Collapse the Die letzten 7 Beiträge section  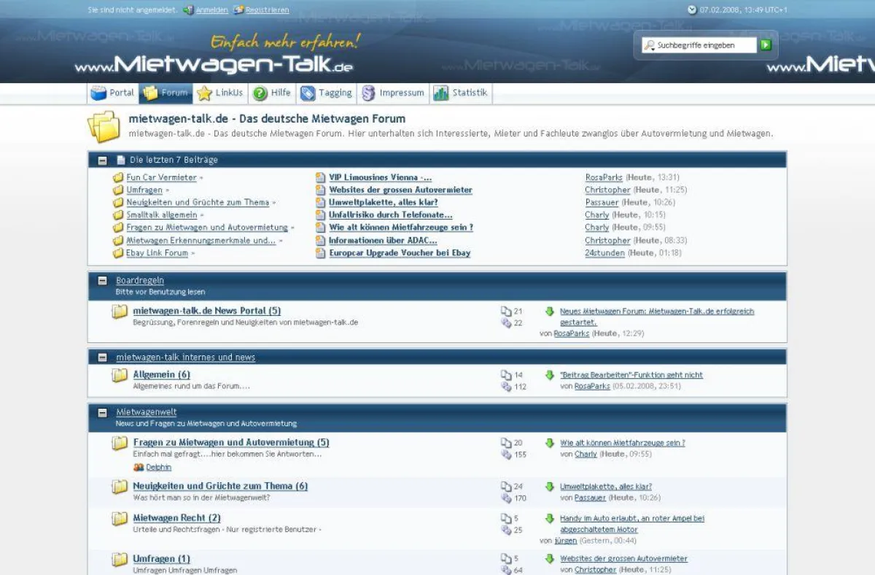pyautogui.click(x=103, y=160)
